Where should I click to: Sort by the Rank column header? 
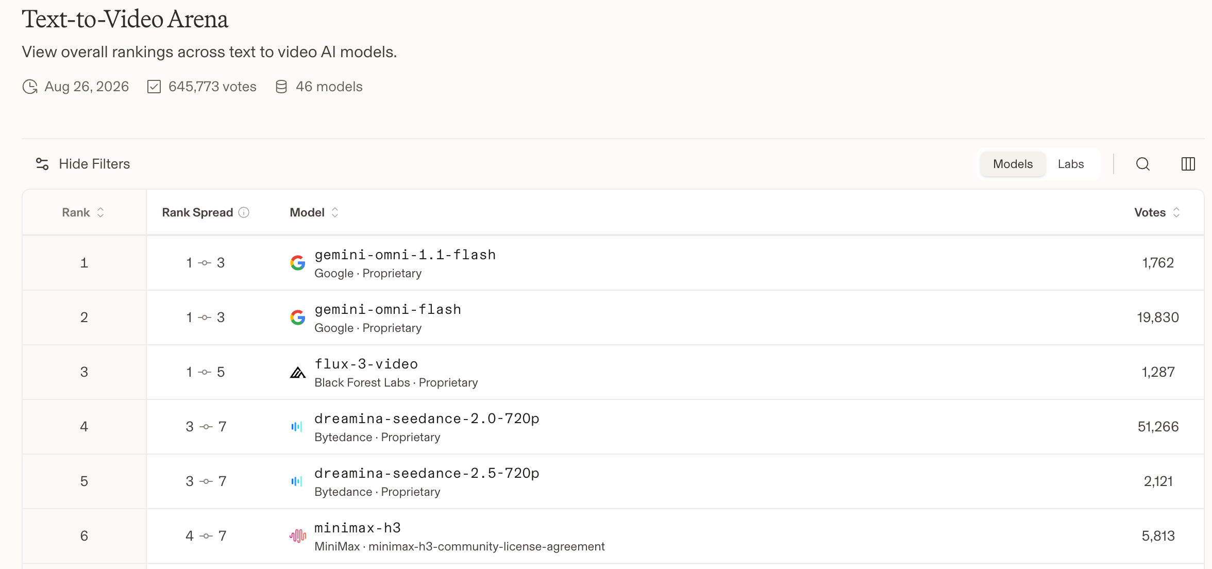pos(83,212)
